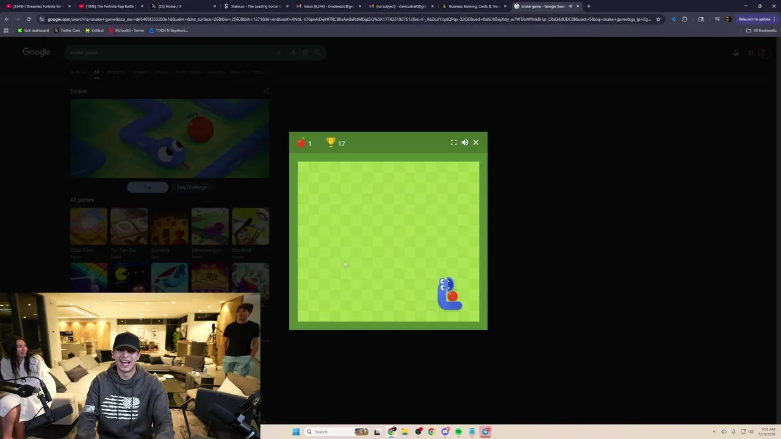Open the taskbar volume control

(750, 432)
